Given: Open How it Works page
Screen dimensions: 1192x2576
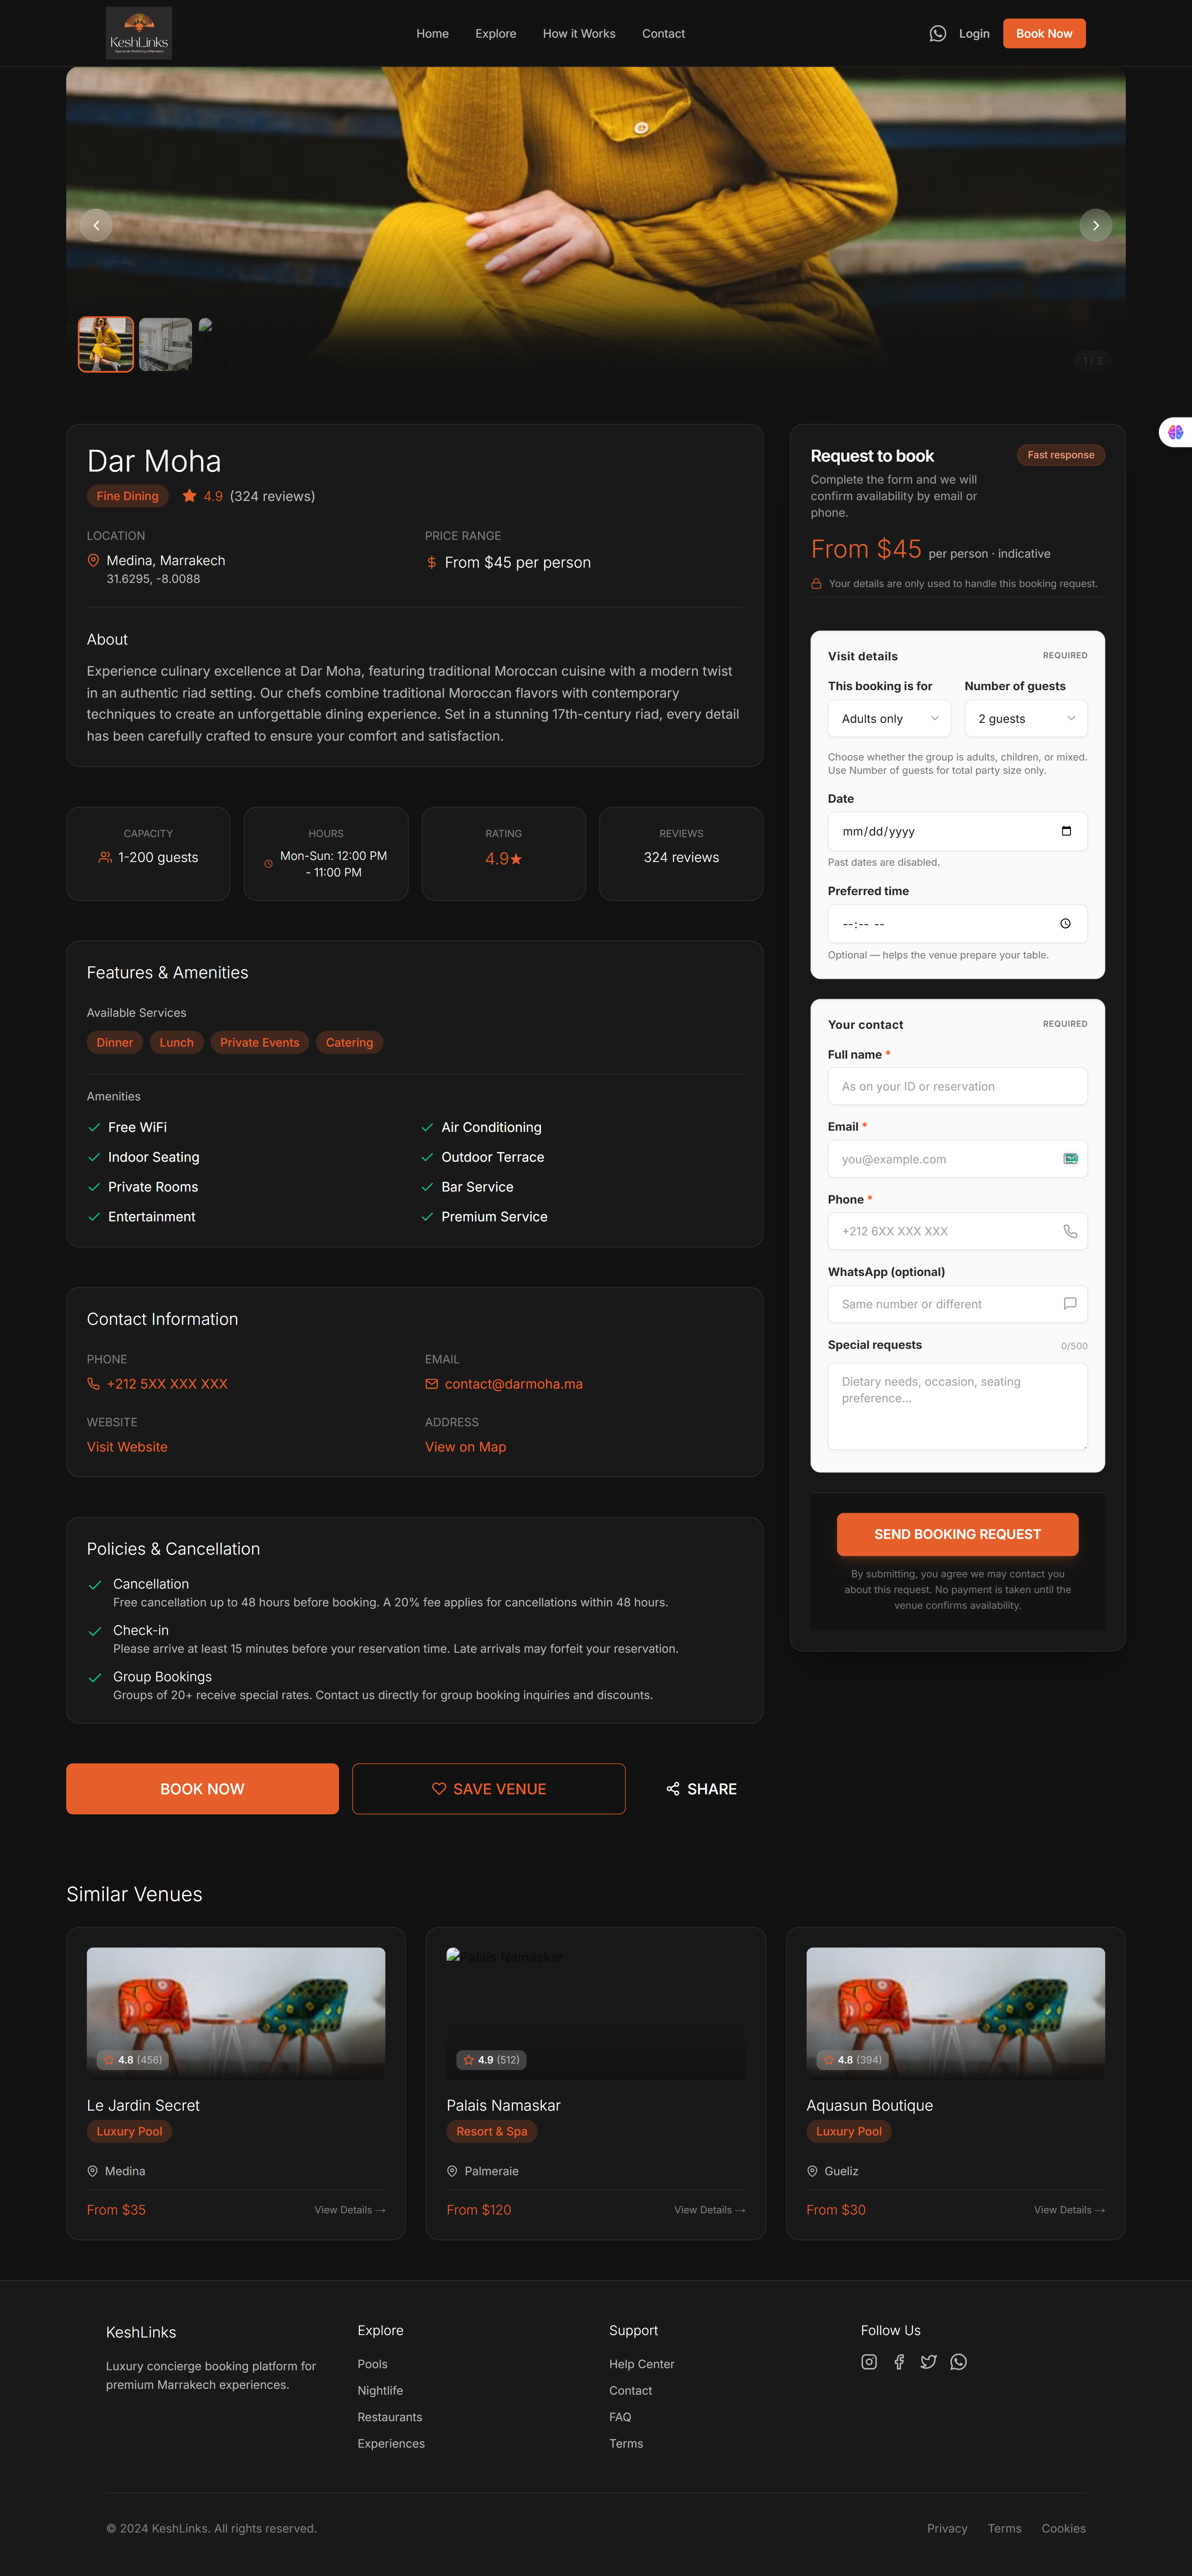Looking at the screenshot, I should click(579, 33).
